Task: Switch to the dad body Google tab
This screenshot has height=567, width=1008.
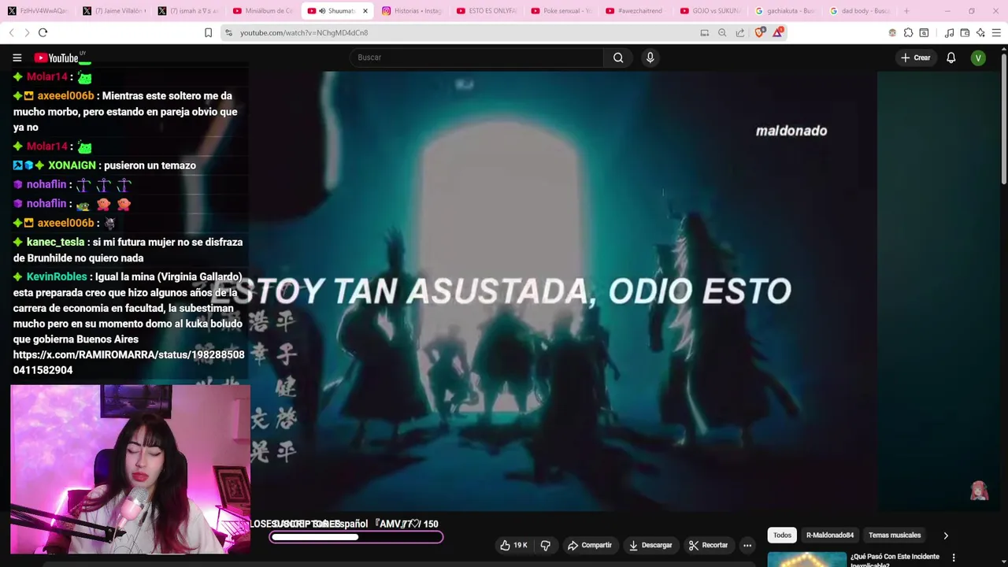Action: (861, 11)
